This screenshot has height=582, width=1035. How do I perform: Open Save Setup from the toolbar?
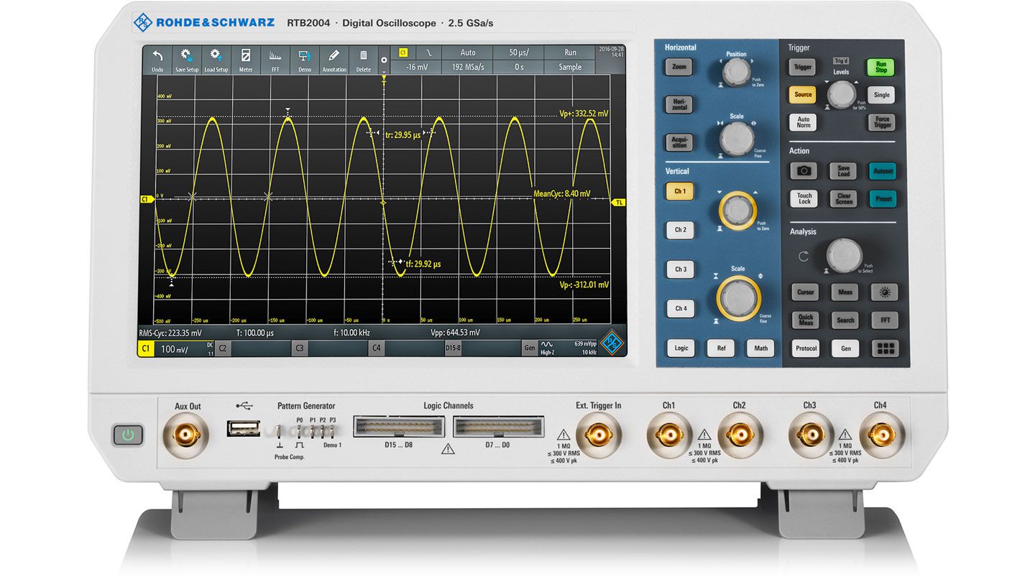click(x=187, y=59)
